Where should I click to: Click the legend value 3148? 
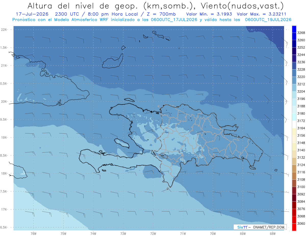pos(301,143)
